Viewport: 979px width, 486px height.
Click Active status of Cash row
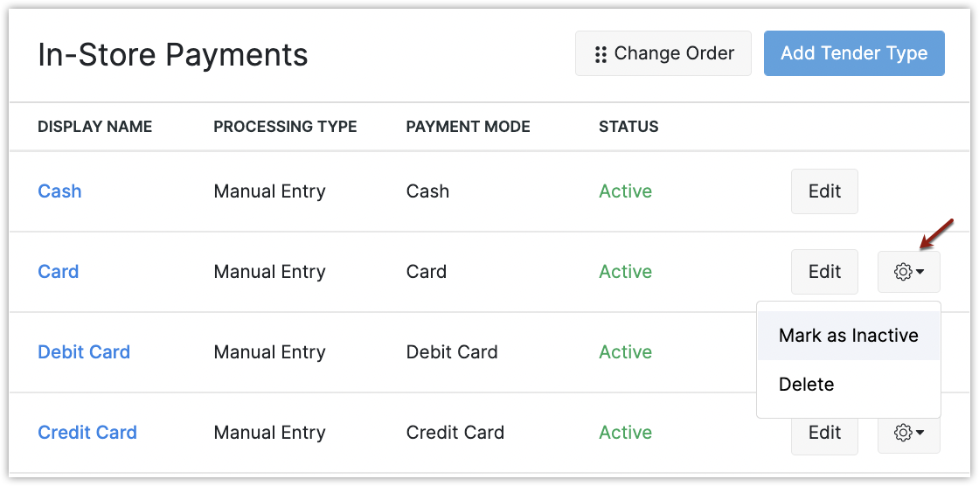tap(625, 191)
